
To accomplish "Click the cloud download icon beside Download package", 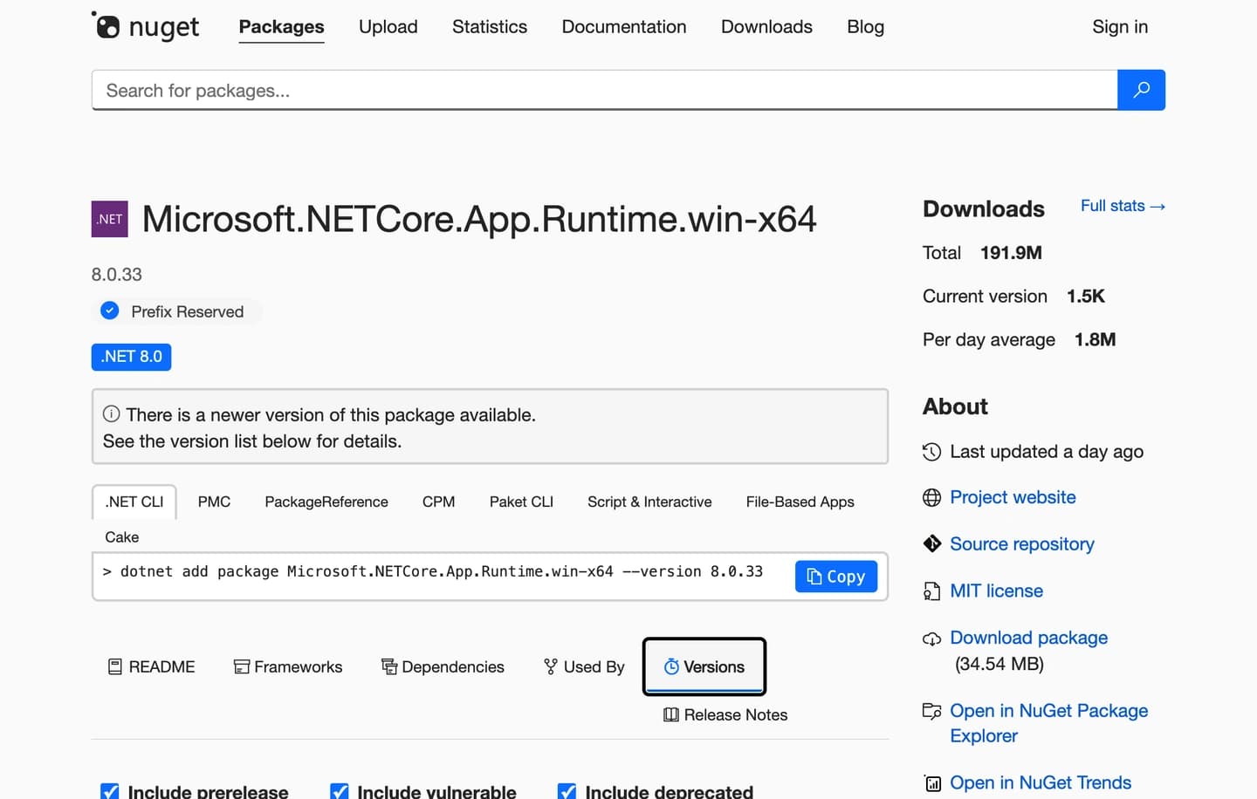I will 932,639.
